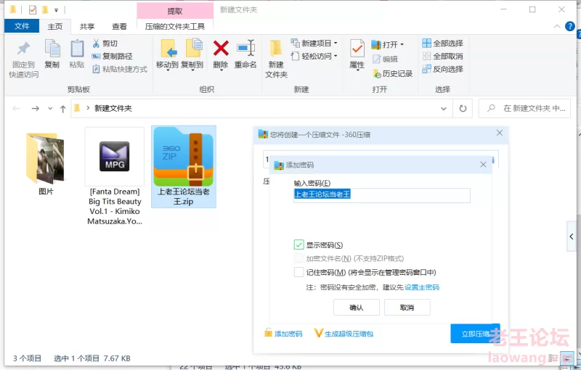581x370 pixels.
Task: Expand the 新建项目 new item dropdown
Action: point(336,44)
